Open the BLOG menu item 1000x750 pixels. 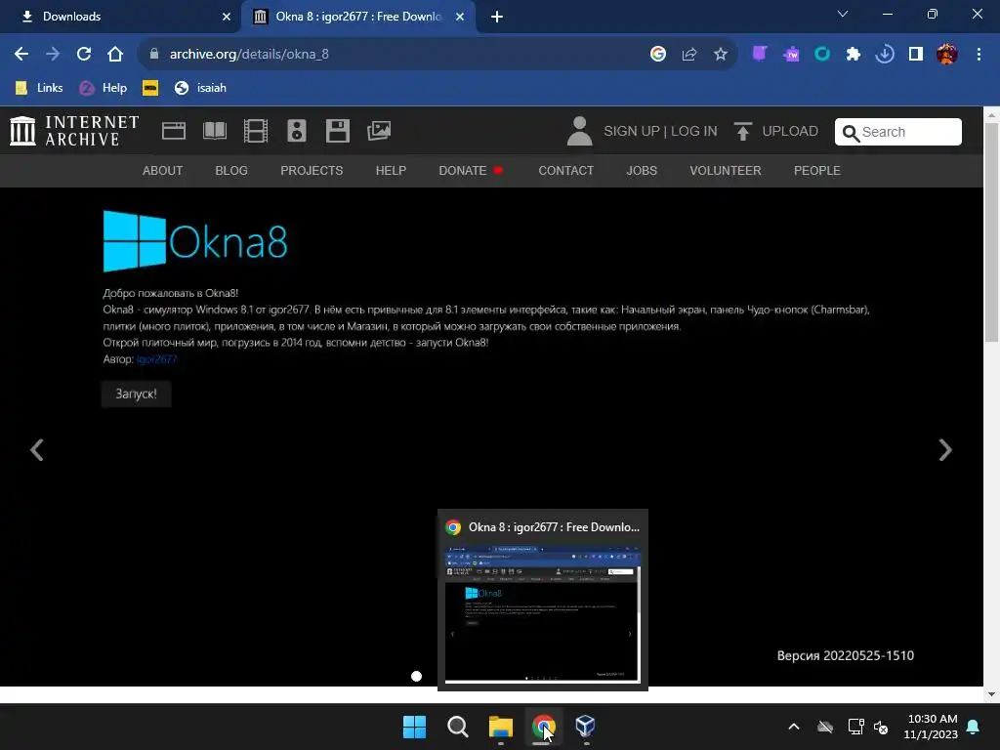click(x=231, y=171)
